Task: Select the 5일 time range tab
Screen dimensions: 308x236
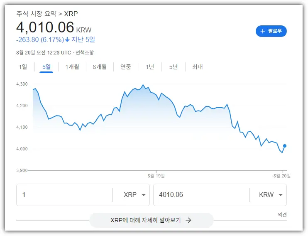Action: click(x=46, y=67)
